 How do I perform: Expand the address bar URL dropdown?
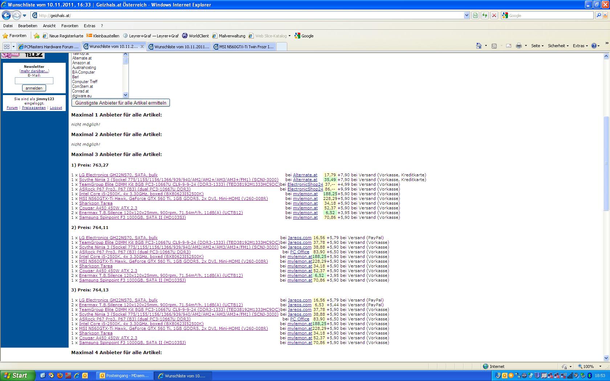[467, 15]
